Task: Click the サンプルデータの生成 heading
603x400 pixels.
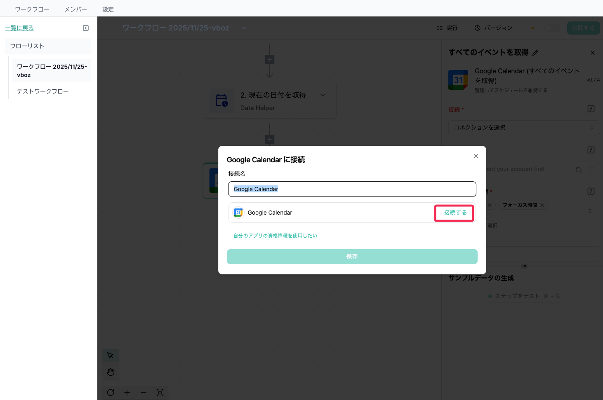Action: pos(481,278)
